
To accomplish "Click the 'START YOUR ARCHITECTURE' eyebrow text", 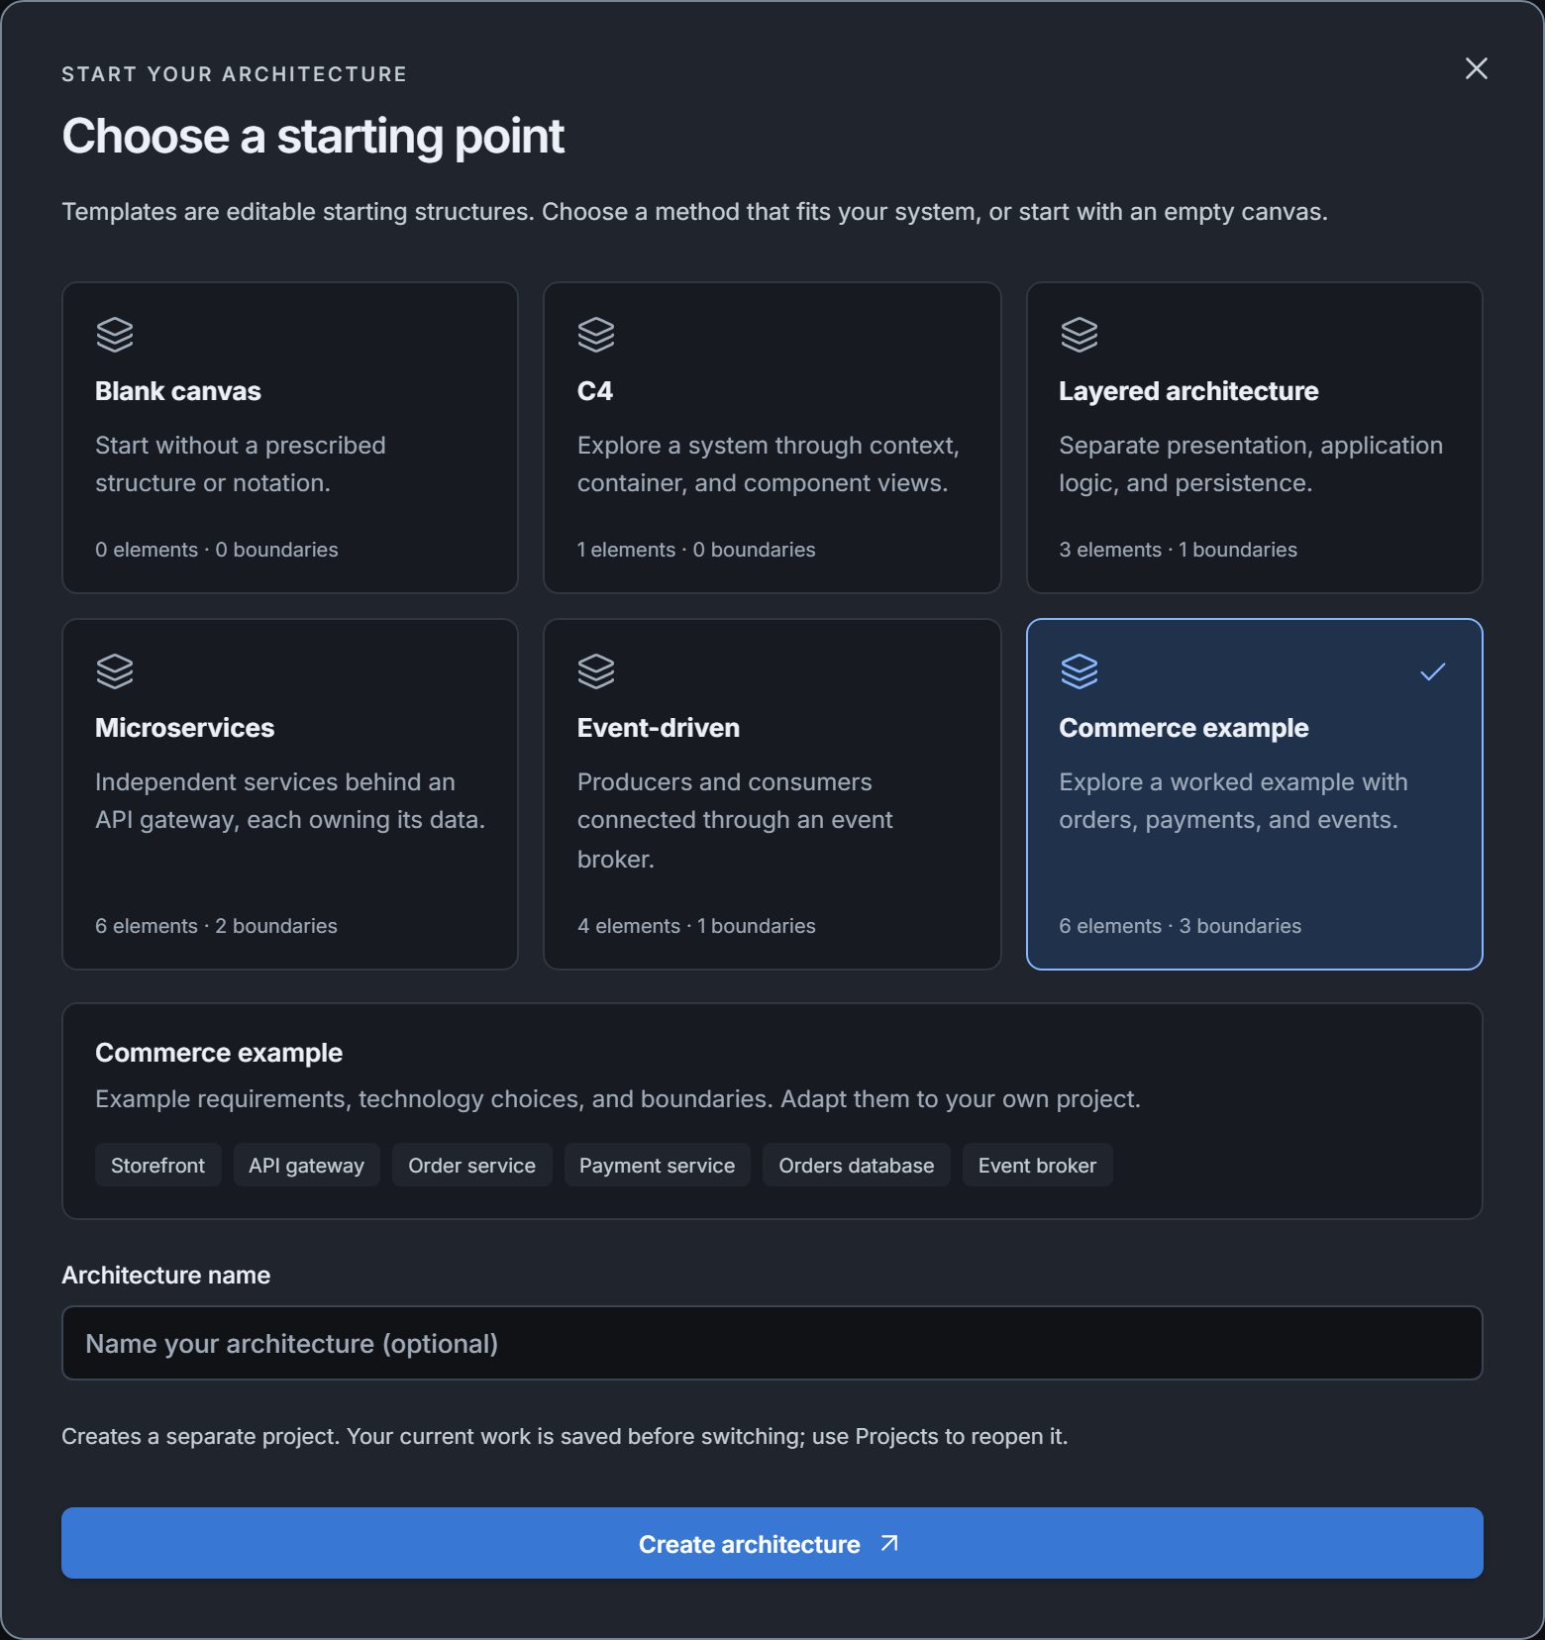I will tap(234, 74).
